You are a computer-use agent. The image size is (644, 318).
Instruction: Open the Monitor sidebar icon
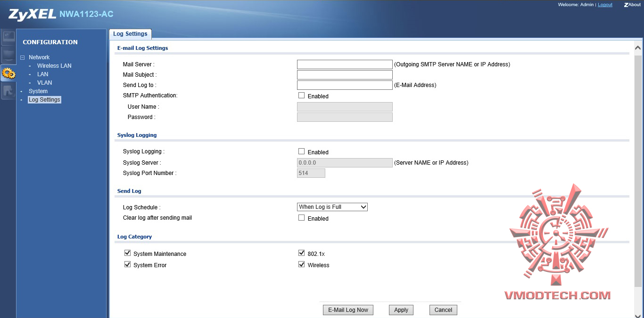8,56
